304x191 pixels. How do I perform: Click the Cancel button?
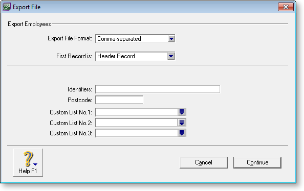pyautogui.click(x=204, y=162)
